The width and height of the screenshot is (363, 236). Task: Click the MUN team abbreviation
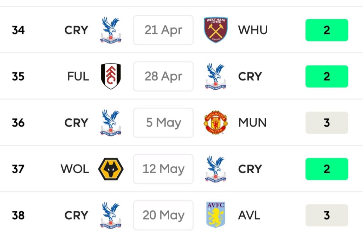252,123
